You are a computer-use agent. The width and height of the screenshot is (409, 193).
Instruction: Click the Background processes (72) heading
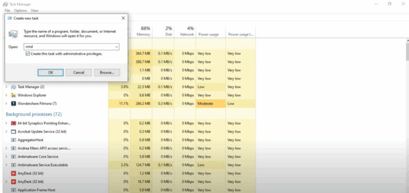[34, 114]
